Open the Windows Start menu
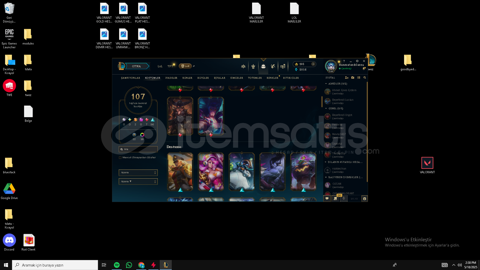This screenshot has height=270, width=480. coord(6,265)
